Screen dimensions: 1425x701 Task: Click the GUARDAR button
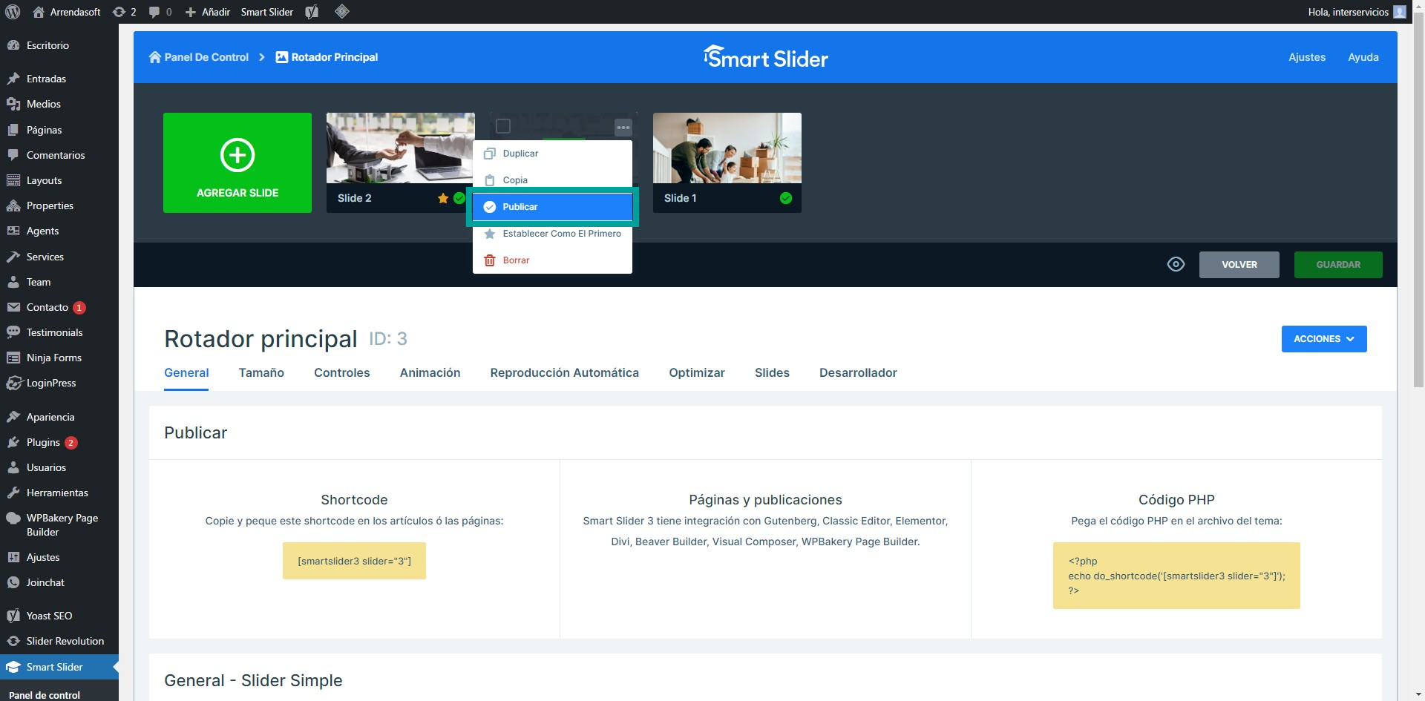pos(1338,265)
